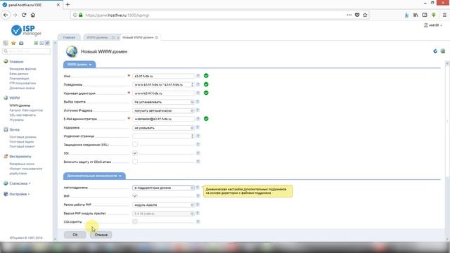Image resolution: width=450 pixels, height=253 pixels.
Task: Close the Новый WWW-домен tab
Action: point(156,37)
